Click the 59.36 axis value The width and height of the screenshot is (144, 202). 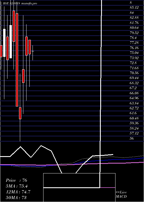[134, 123]
